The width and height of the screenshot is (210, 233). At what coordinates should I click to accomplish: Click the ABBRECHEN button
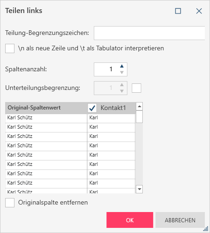(180, 220)
